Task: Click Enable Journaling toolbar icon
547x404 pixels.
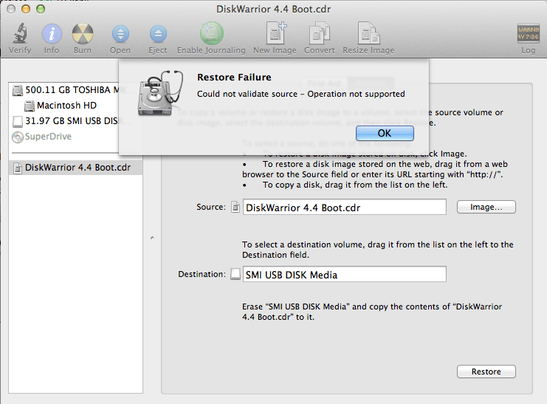Action: (x=211, y=33)
